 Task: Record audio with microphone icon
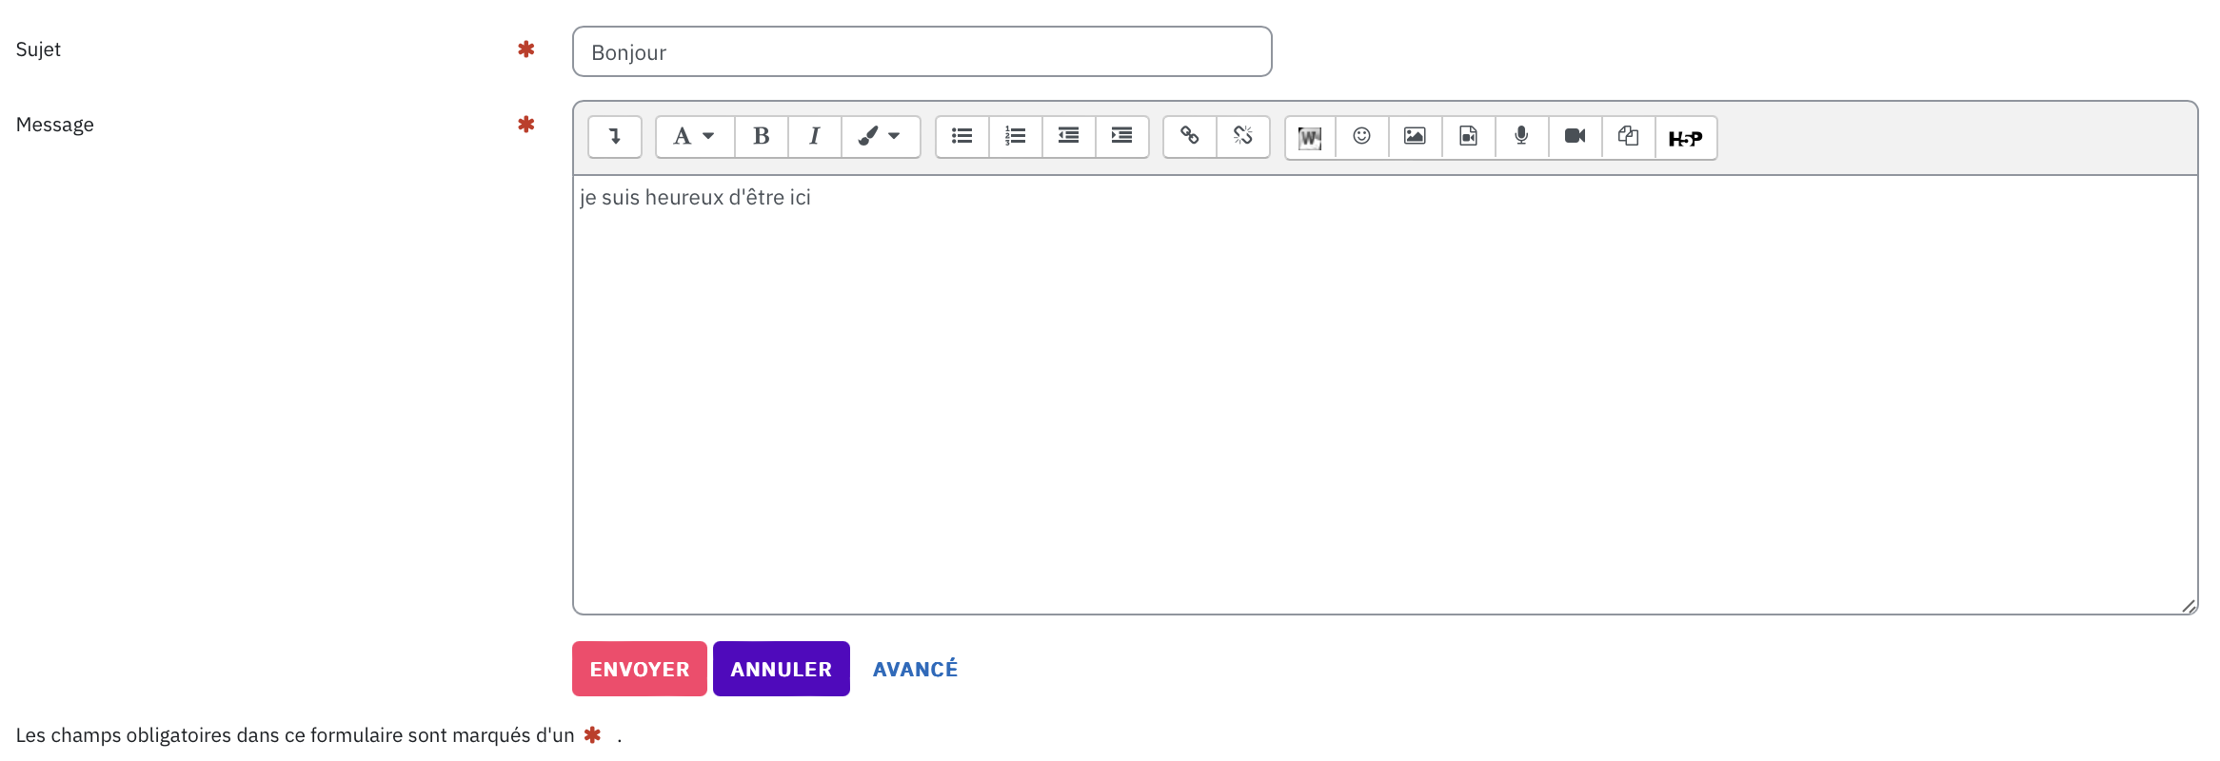click(x=1522, y=137)
